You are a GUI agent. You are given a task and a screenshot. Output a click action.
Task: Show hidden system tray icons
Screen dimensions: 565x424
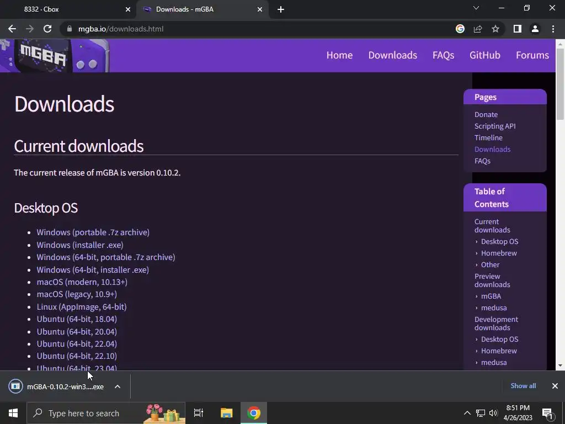tap(467, 413)
